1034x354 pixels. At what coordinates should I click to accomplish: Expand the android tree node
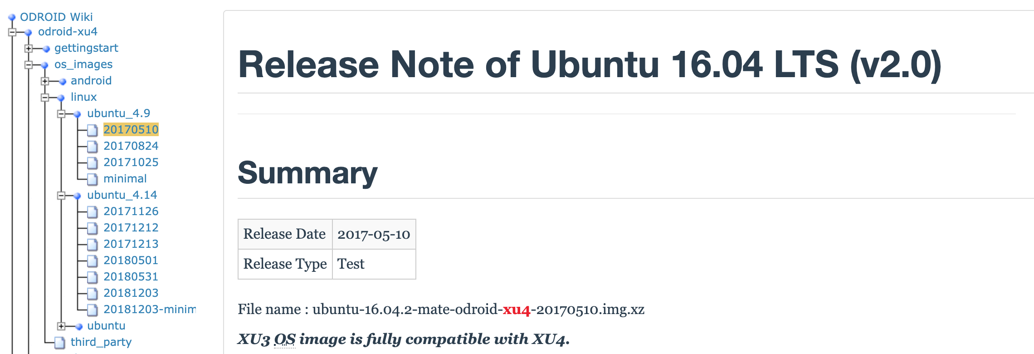[x=45, y=81]
